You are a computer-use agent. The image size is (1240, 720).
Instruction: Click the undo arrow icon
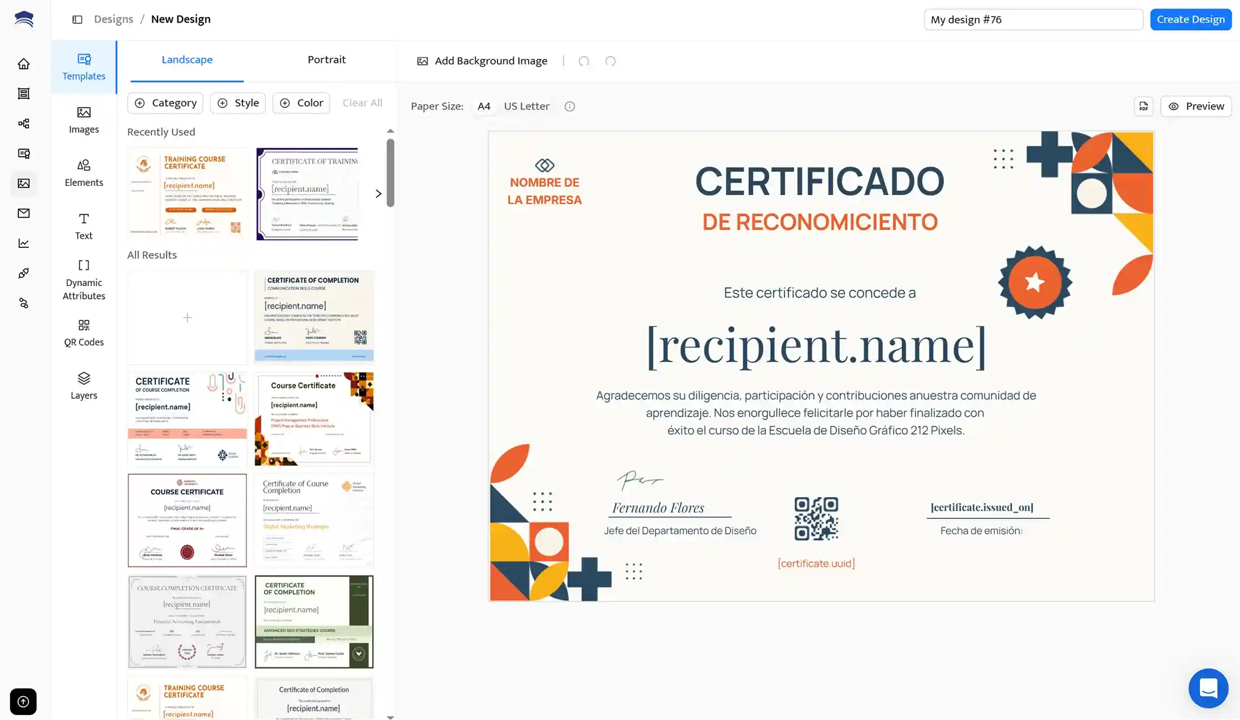coord(583,61)
